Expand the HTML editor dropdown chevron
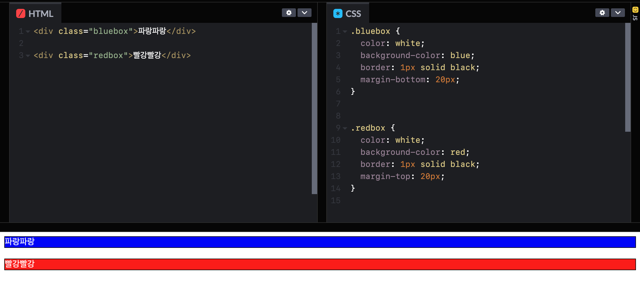Viewport: 640px width, 307px height. point(305,13)
